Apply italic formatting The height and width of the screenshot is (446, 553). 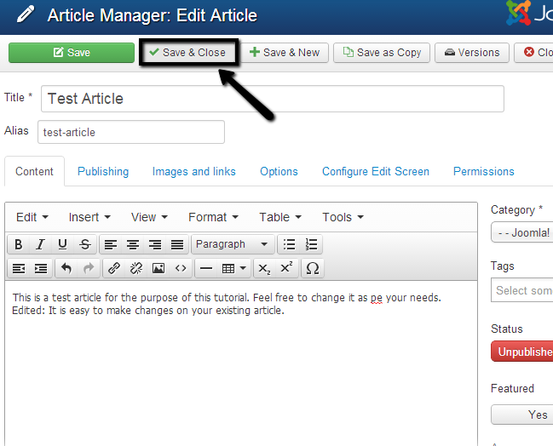(40, 244)
